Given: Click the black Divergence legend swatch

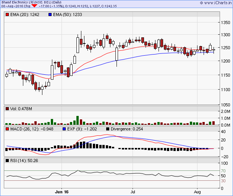Looking at the screenshot, I should pyautogui.click(x=108, y=129).
